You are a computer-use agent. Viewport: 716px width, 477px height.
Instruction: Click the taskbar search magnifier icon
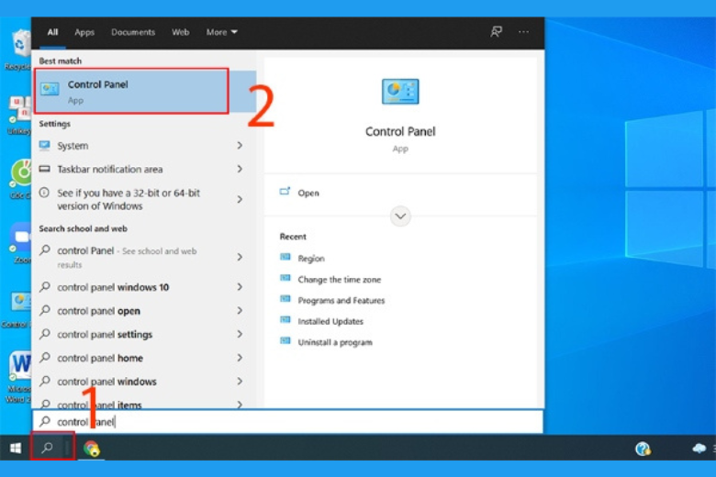(47, 448)
